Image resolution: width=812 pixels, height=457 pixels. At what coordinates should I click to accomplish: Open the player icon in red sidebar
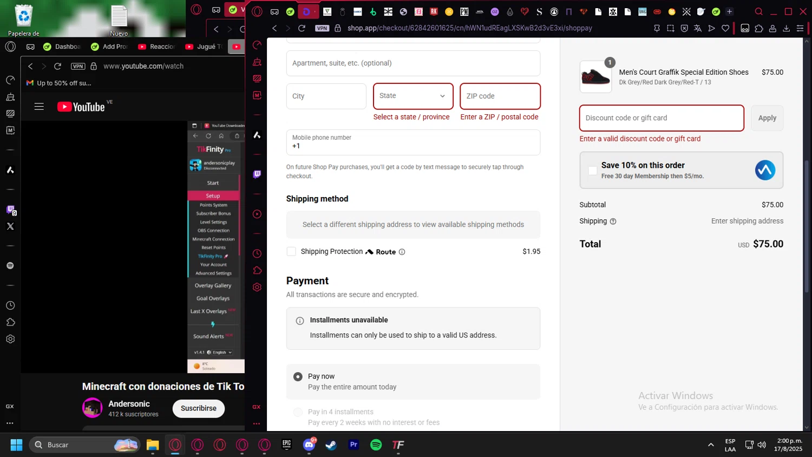pos(257,214)
